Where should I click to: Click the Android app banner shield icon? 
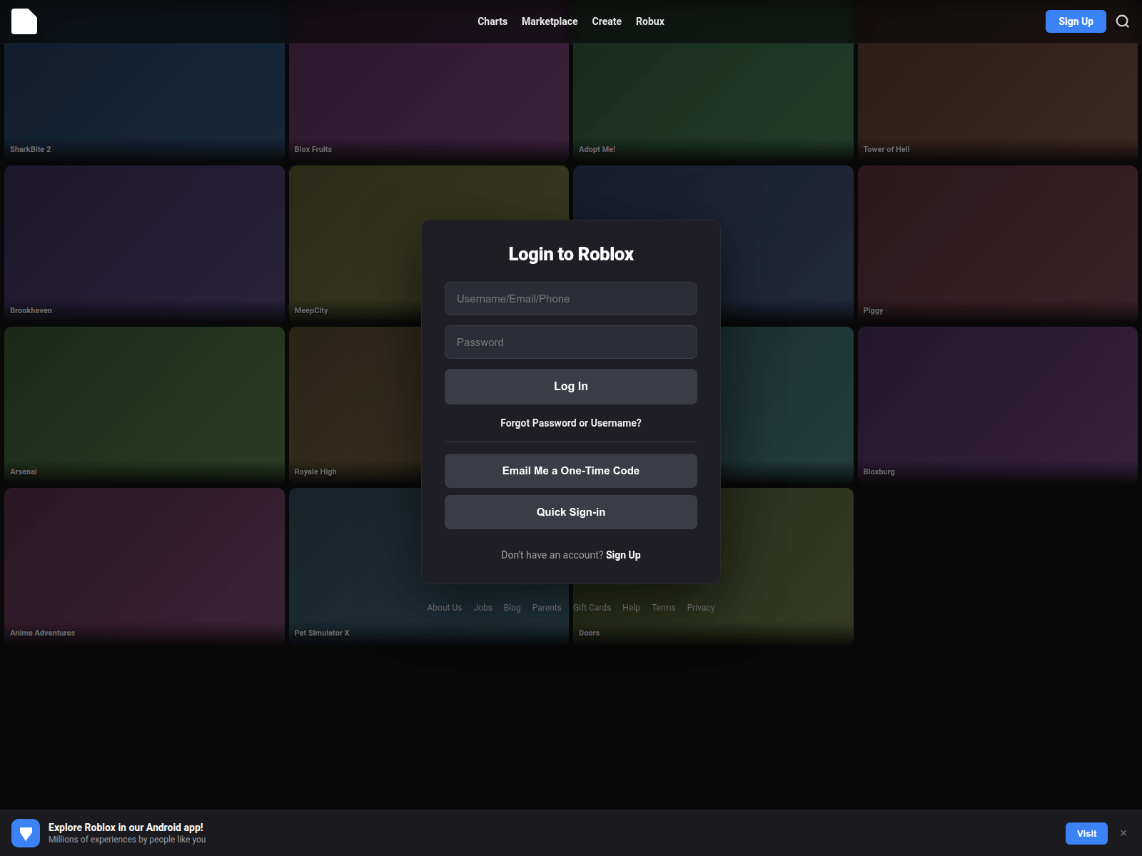tap(26, 833)
